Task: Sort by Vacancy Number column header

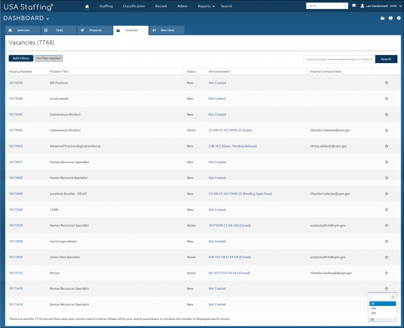Action: pos(20,72)
